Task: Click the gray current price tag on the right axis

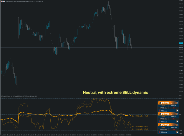Action: pyautogui.click(x=181, y=47)
